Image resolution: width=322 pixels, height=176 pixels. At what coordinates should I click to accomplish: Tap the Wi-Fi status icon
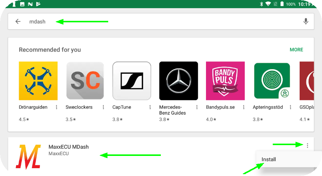[268, 4]
